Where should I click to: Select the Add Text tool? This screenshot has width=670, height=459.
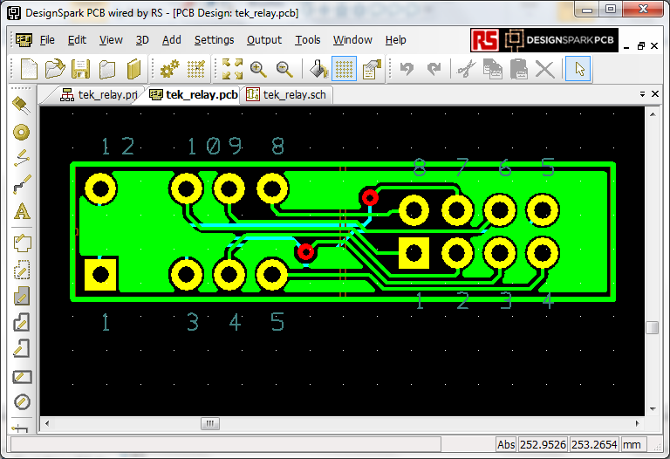22,211
